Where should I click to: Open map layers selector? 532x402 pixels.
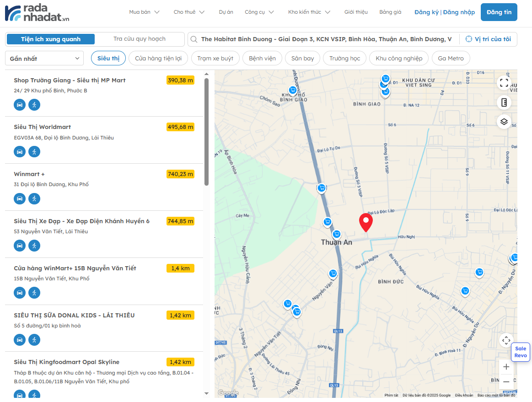pos(504,122)
